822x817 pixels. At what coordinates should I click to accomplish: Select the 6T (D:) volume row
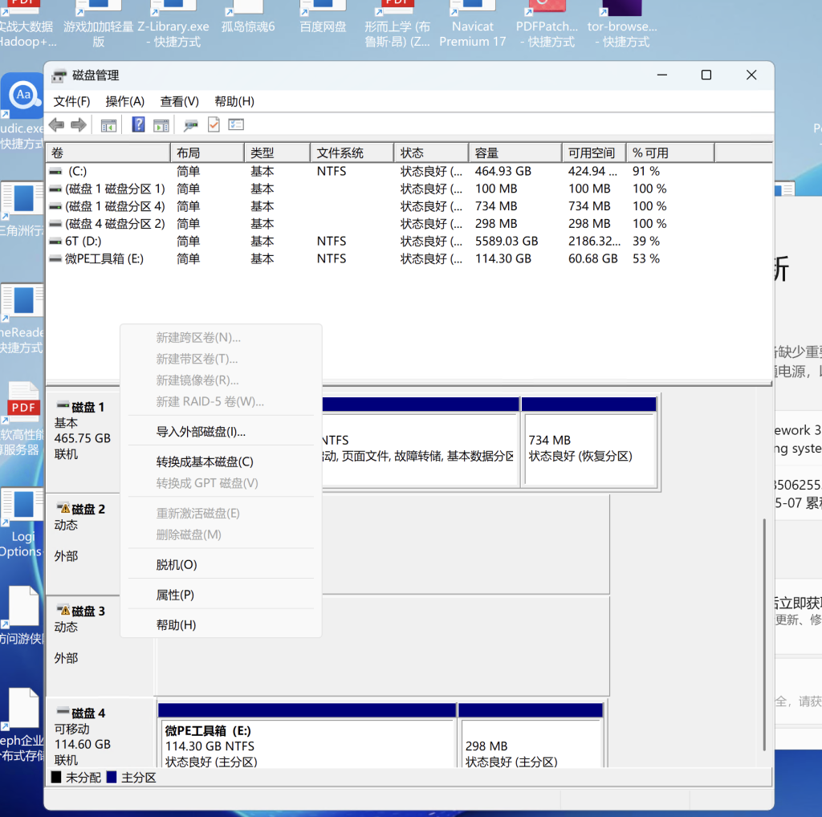84,241
